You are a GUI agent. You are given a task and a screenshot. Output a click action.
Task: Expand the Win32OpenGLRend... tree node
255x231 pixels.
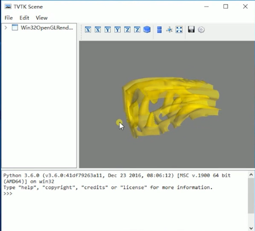6,28
